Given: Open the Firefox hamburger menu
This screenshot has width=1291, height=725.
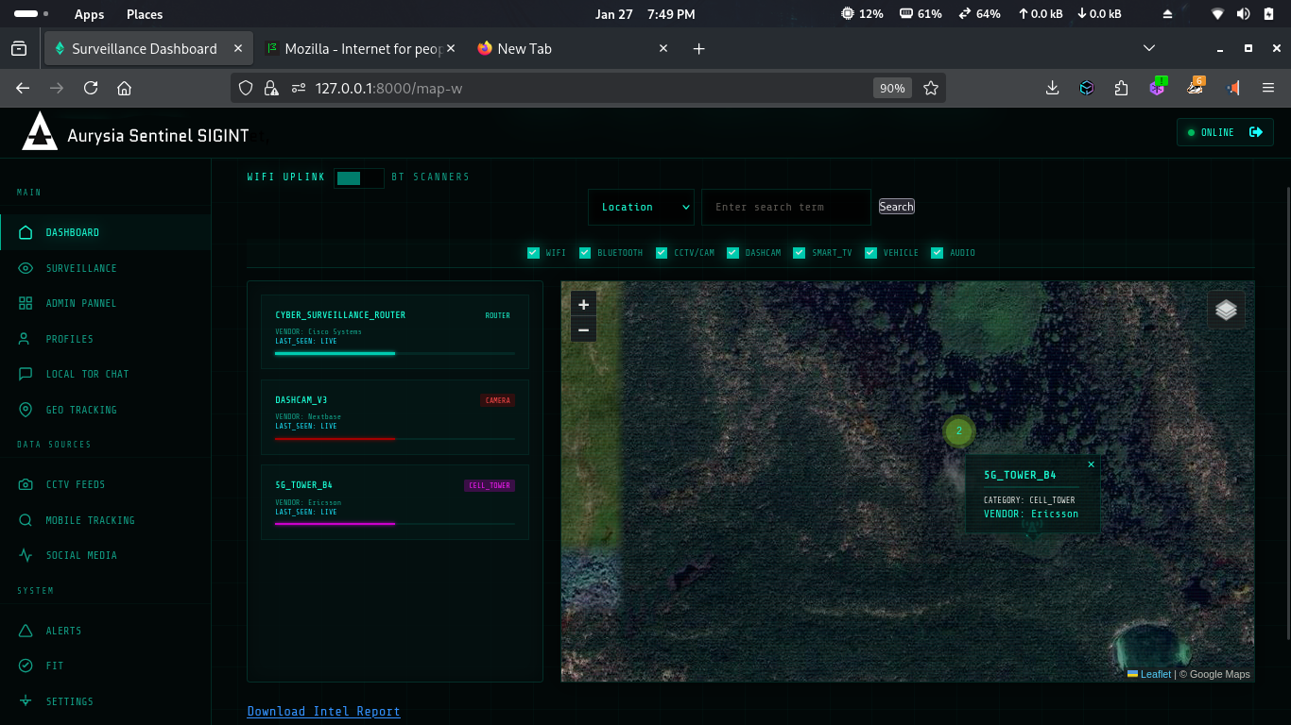Looking at the screenshot, I should pyautogui.click(x=1268, y=88).
